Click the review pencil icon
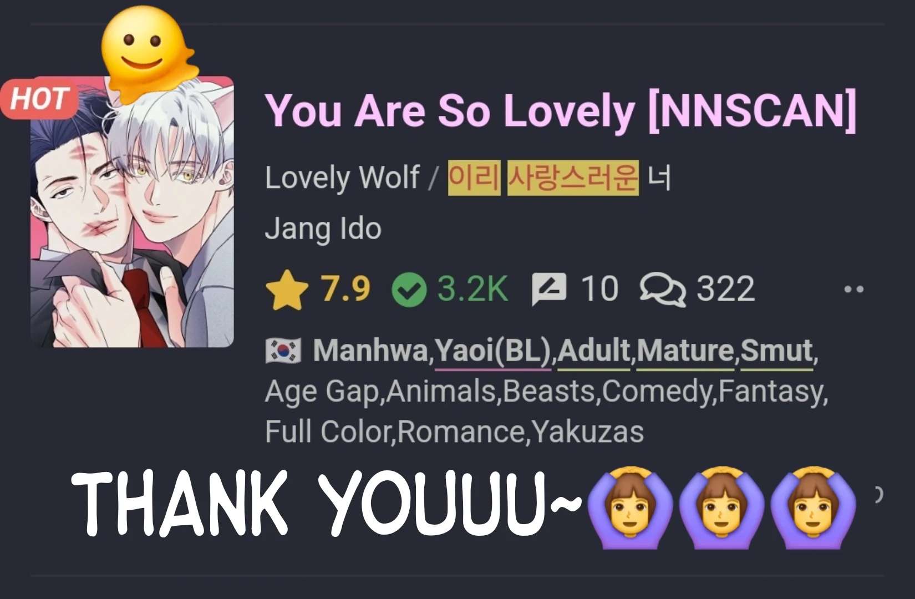915x599 pixels. click(549, 290)
